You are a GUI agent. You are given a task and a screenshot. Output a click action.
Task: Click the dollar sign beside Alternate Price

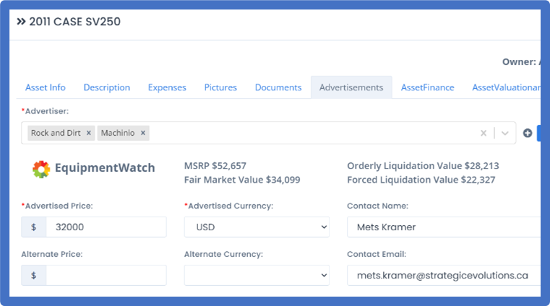pos(34,275)
